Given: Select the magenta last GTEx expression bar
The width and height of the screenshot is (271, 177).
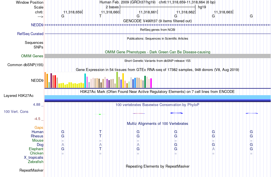Looking at the screenshot, I should tap(151, 83).
